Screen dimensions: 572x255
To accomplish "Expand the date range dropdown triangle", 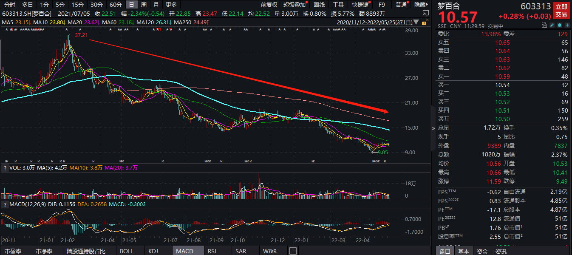I will [416, 22].
